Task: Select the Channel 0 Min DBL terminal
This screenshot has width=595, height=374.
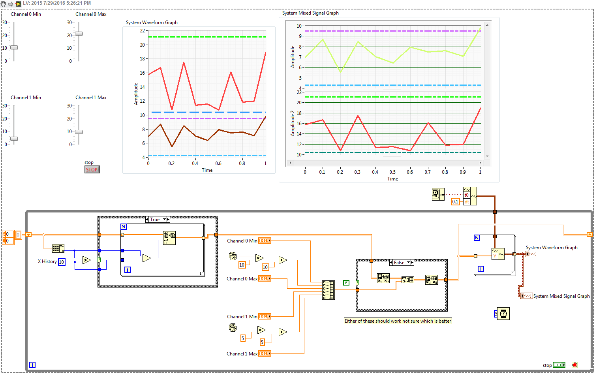Action: pos(265,241)
